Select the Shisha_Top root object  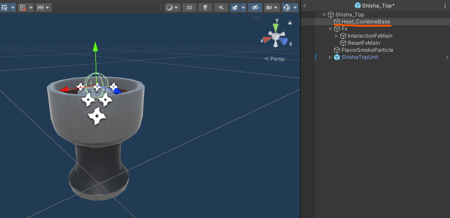click(x=350, y=15)
